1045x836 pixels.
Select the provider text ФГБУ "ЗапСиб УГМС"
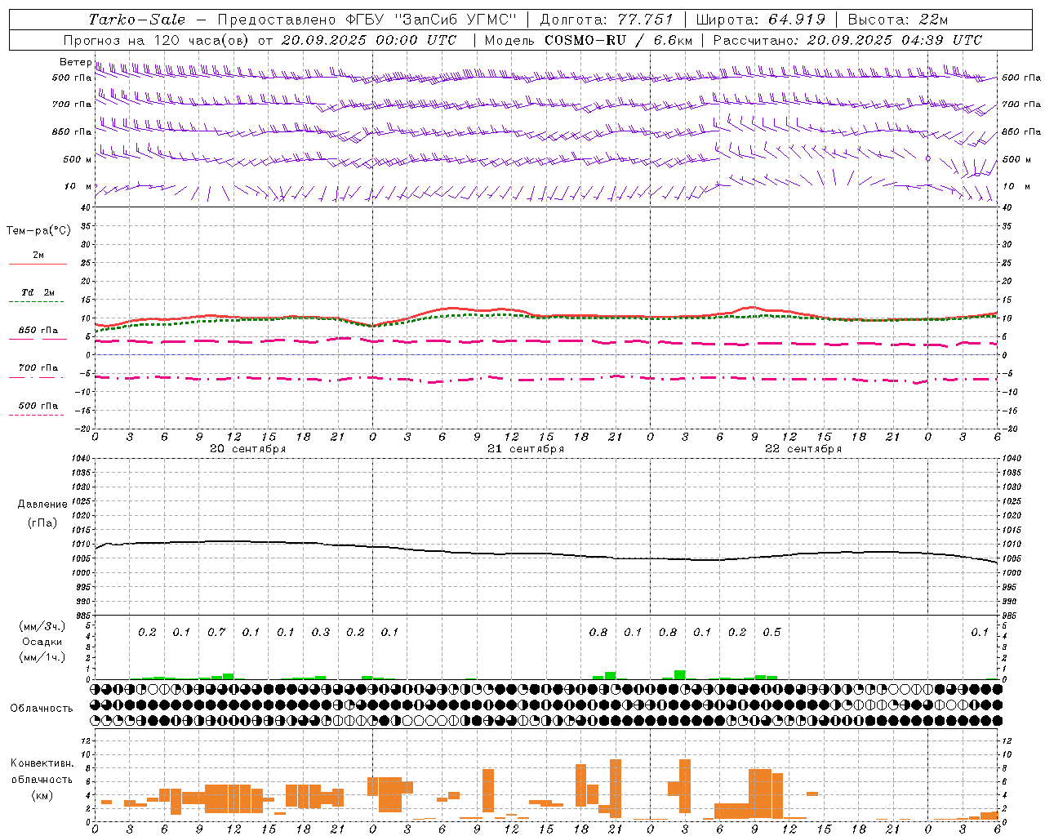pyautogui.click(x=433, y=20)
